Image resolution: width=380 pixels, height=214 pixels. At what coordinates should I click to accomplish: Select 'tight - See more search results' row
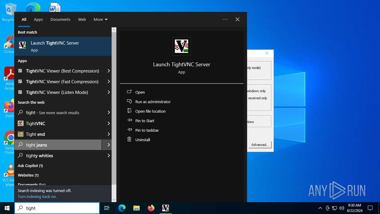58,113
